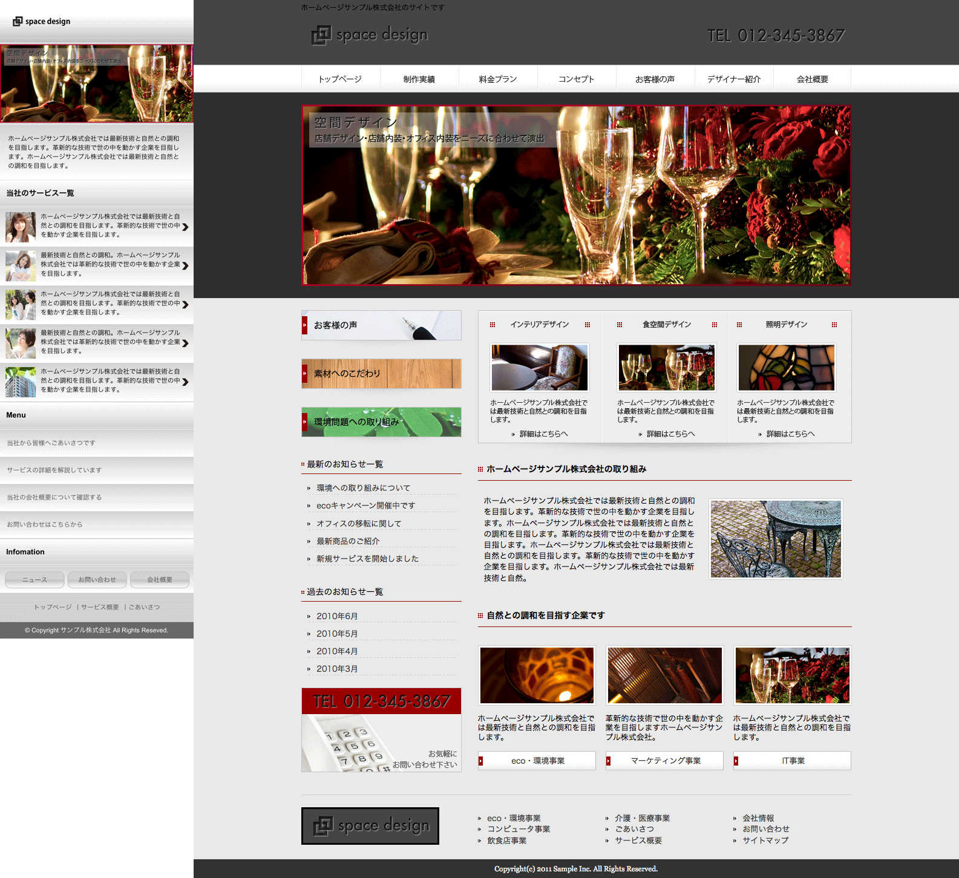Open the ecoキャンペーン開催中です news link
Screen dimensions: 959x878
(365, 506)
